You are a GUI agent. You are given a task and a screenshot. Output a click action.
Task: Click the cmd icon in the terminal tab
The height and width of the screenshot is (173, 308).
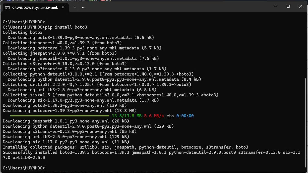pos(7,7)
